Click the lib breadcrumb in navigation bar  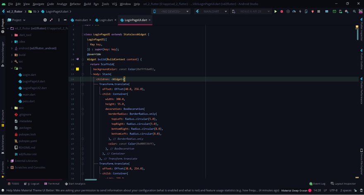33,12
